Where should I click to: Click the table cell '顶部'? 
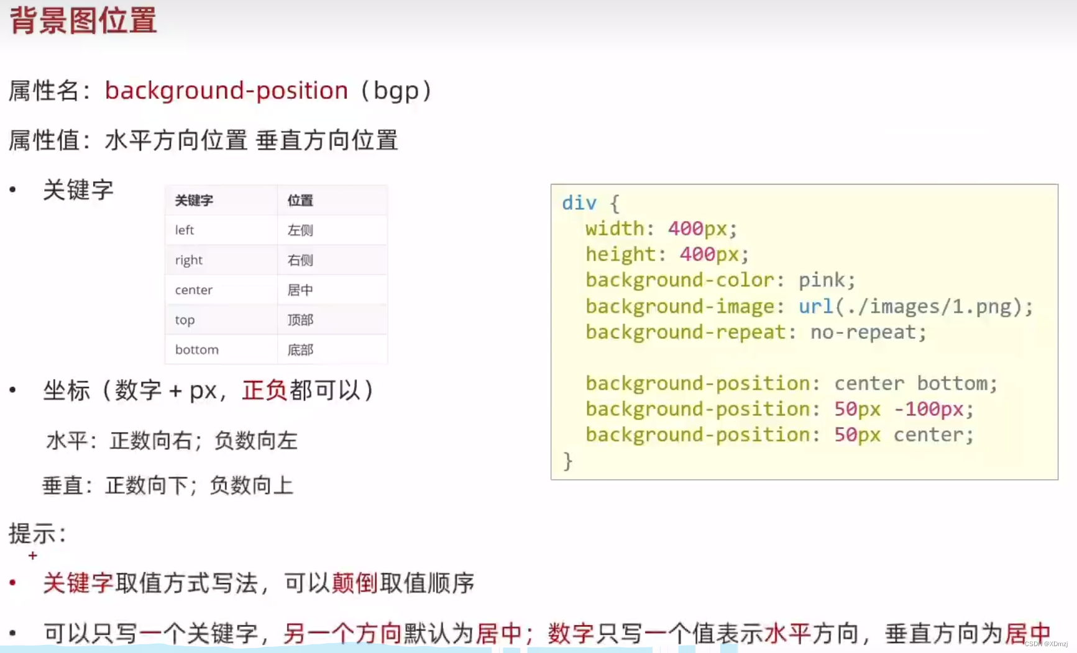pyautogui.click(x=332, y=320)
